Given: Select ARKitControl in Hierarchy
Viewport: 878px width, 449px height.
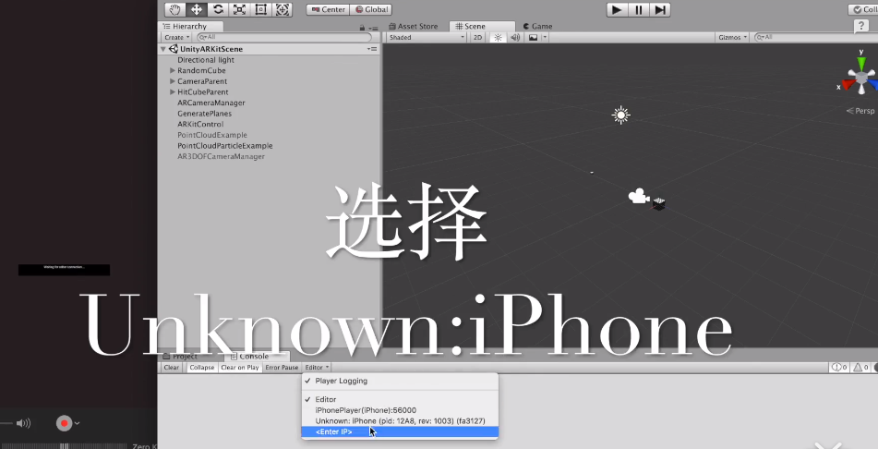Looking at the screenshot, I should [x=200, y=124].
